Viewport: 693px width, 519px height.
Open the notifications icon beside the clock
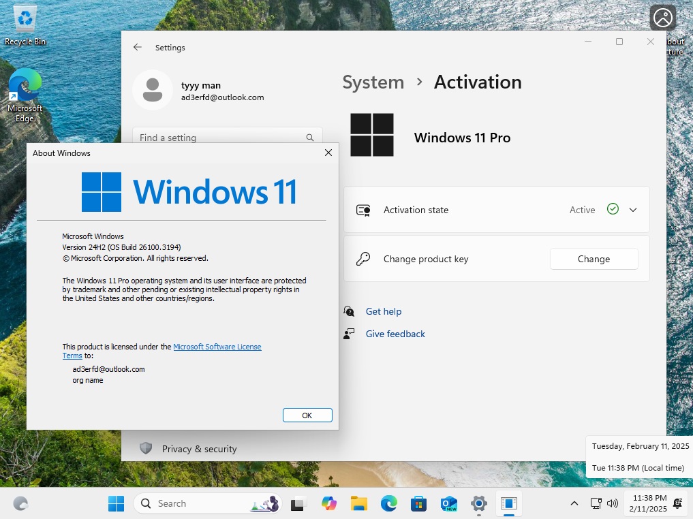[x=677, y=503]
